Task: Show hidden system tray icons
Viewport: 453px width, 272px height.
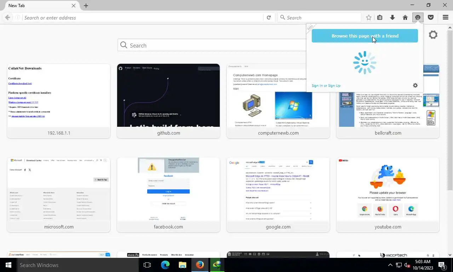Action: point(390,265)
